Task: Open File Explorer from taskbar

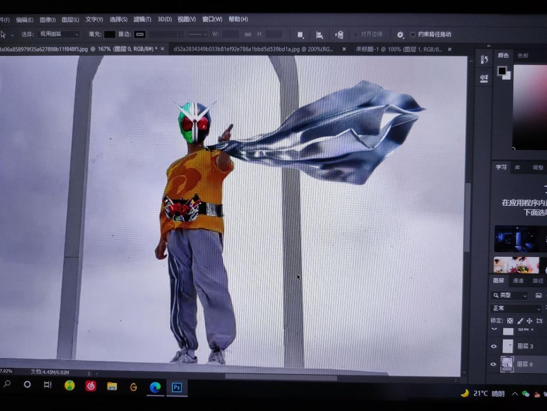Action: [x=112, y=386]
